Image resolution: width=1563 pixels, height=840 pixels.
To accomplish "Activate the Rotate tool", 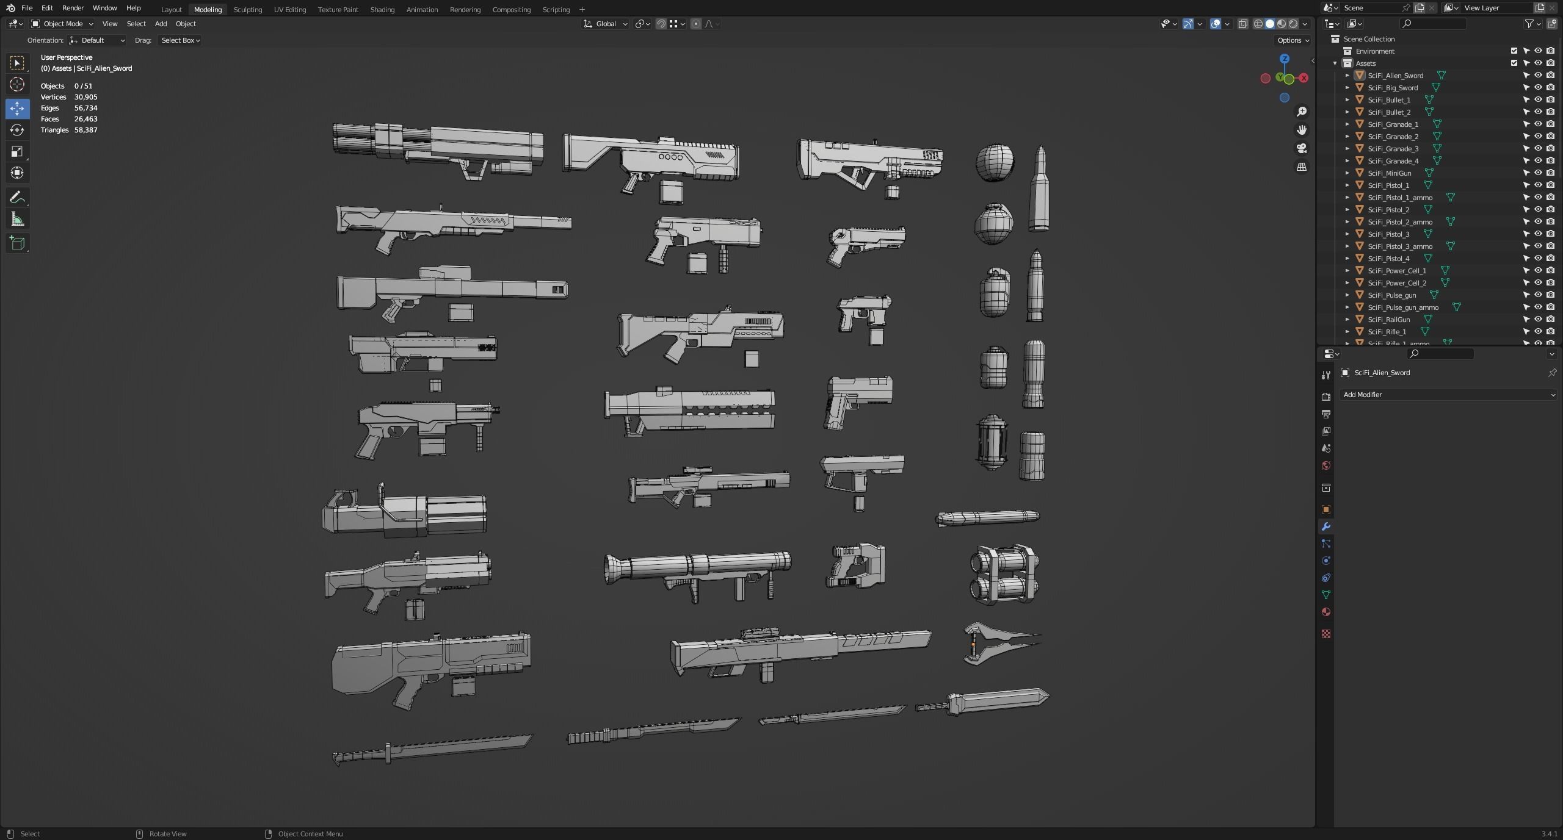I will 17,130.
